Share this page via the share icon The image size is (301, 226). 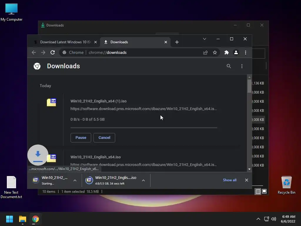tap(205, 52)
